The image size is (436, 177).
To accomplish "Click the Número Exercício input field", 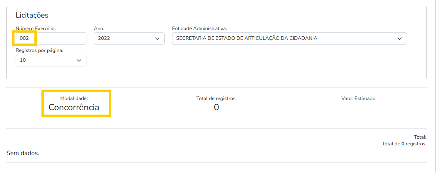I will [51, 38].
